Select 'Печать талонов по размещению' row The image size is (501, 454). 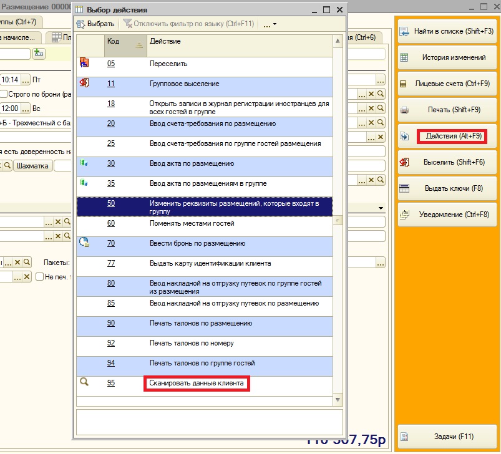205,326
